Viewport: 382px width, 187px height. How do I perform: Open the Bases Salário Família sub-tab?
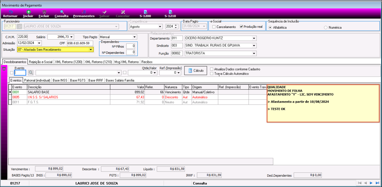(x=120, y=80)
